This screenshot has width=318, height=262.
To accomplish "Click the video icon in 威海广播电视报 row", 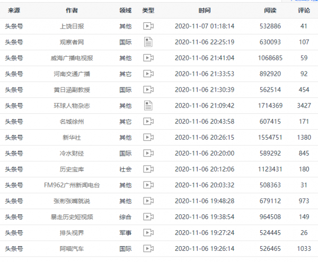I will (x=148, y=58).
